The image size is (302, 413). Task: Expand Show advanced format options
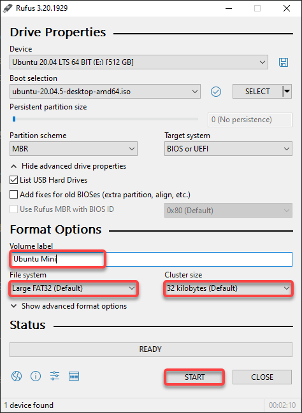pos(69,306)
